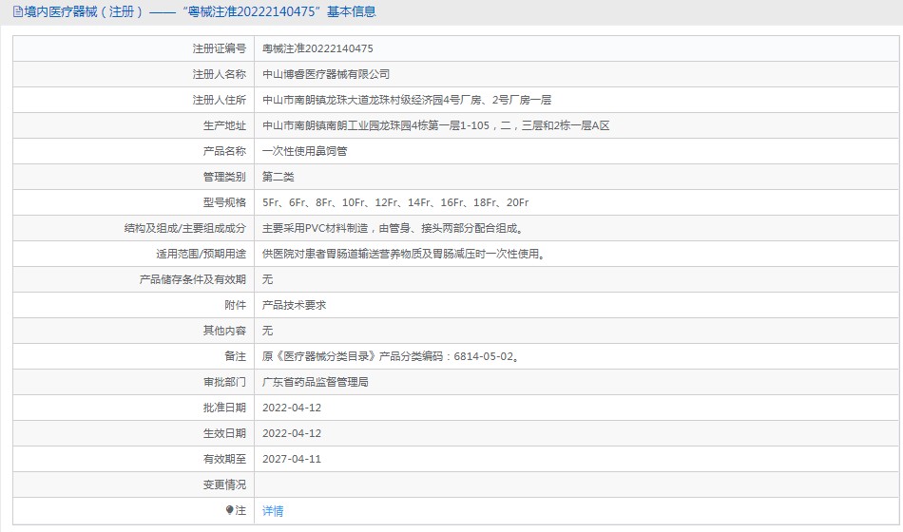
Task: Click the 注 label in the last row
Action: [240, 510]
